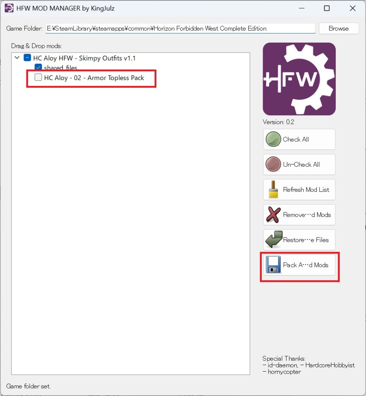Select the Armor Topless Pack tree entry label
Viewport: 366px width, 396px height.
94,78
